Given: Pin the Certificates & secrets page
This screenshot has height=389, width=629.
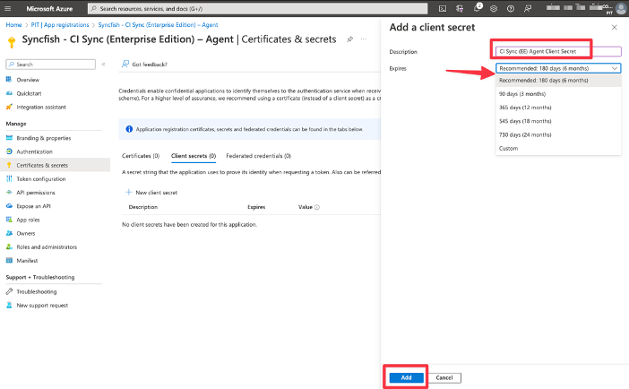Looking at the screenshot, I should coord(349,39).
